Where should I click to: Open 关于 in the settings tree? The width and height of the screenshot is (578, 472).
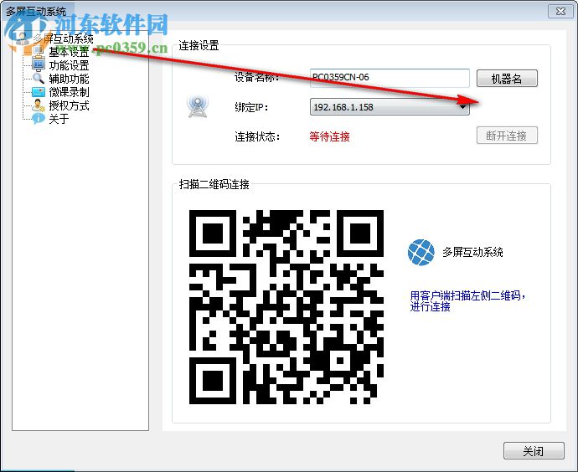click(x=59, y=119)
